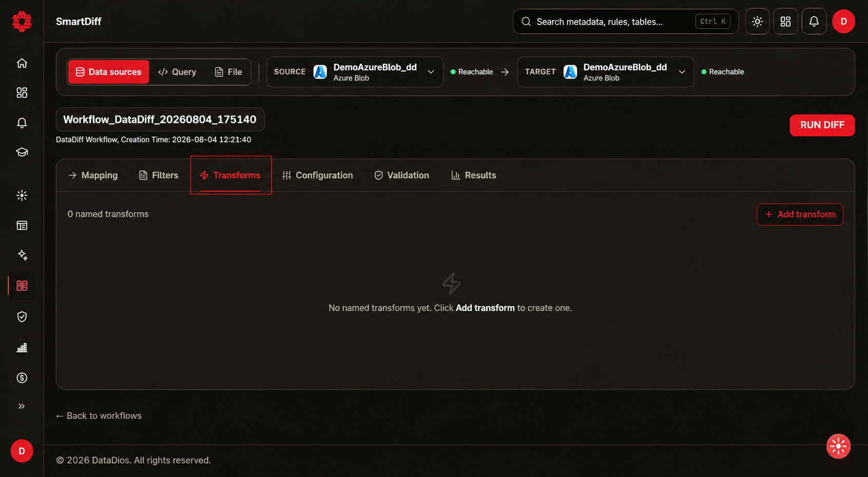
Task: Click the target Reachable status text
Action: tap(726, 72)
